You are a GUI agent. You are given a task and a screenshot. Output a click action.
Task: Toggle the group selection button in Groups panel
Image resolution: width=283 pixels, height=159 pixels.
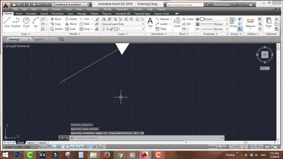[x=240, y=29]
